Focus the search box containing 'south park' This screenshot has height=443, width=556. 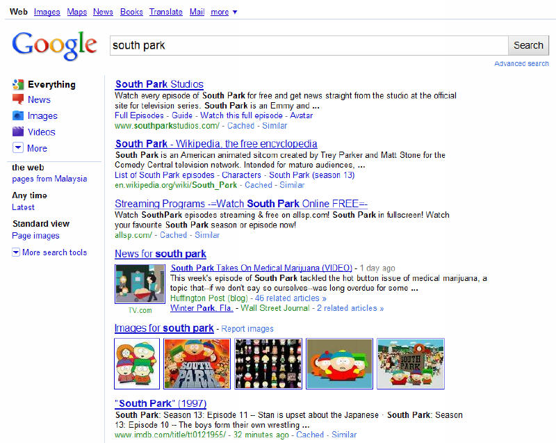pyautogui.click(x=309, y=45)
